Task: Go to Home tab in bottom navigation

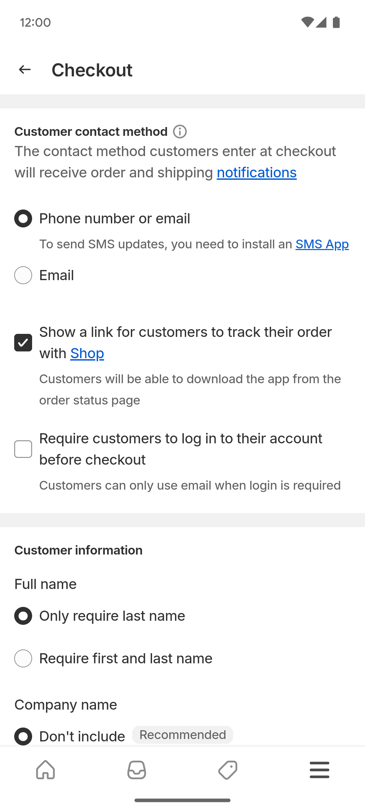Action: tap(46, 770)
